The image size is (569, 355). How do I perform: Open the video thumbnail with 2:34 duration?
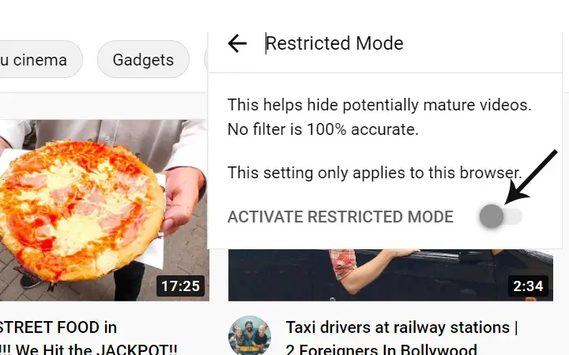390,275
